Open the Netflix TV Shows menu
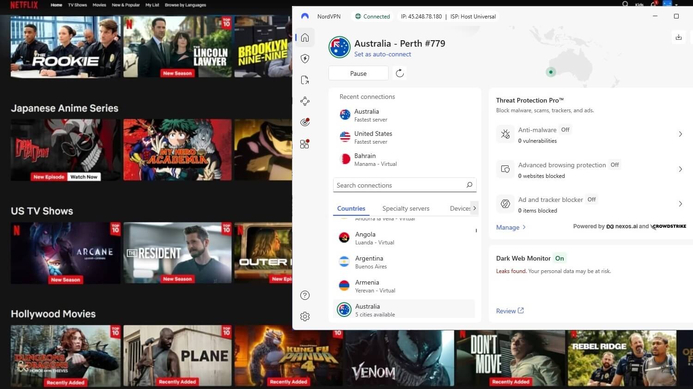Viewport: 693px width, 389px height. (x=77, y=5)
